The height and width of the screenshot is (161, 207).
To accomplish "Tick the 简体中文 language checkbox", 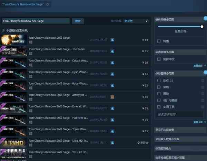I will point(159,59).
